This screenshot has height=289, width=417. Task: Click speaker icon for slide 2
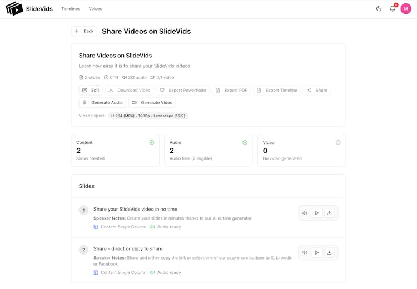[305, 252]
